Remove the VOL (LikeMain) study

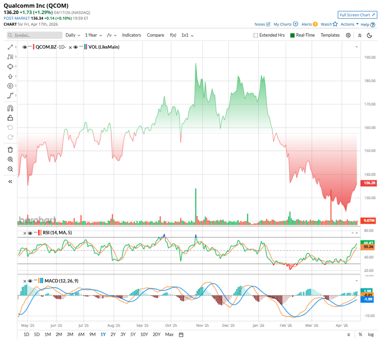point(70,47)
